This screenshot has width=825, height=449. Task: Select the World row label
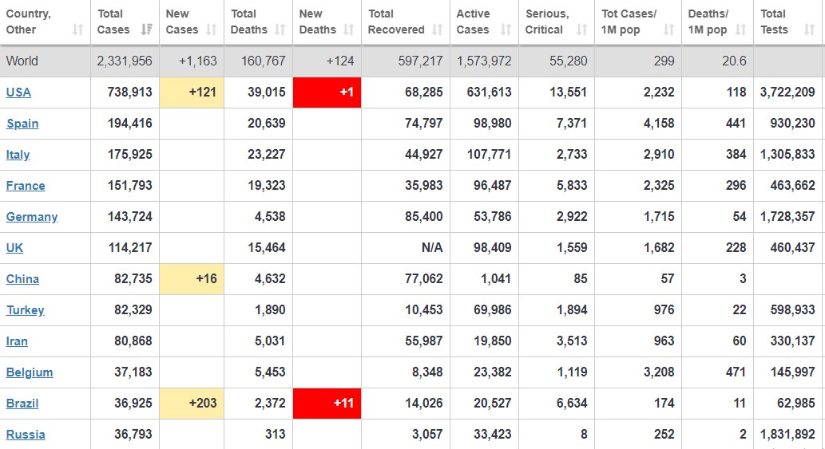[22, 61]
